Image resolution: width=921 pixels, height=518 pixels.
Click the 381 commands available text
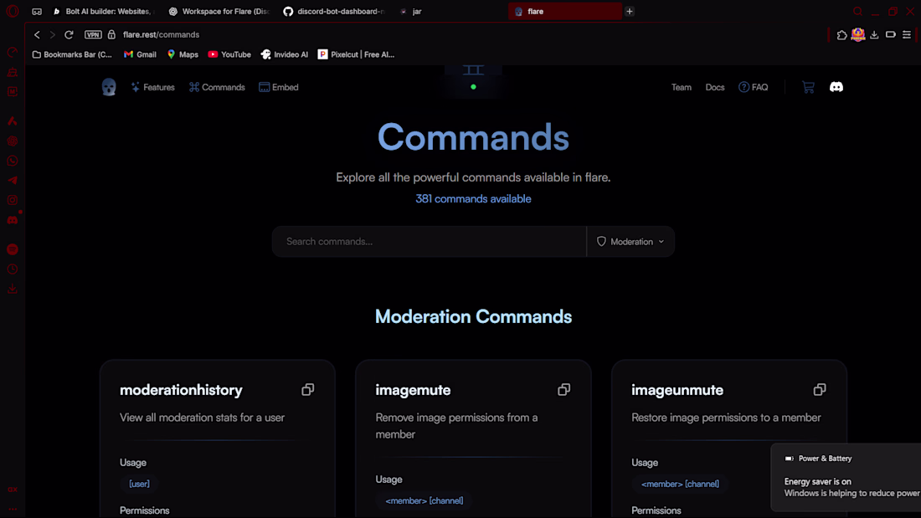click(x=473, y=199)
